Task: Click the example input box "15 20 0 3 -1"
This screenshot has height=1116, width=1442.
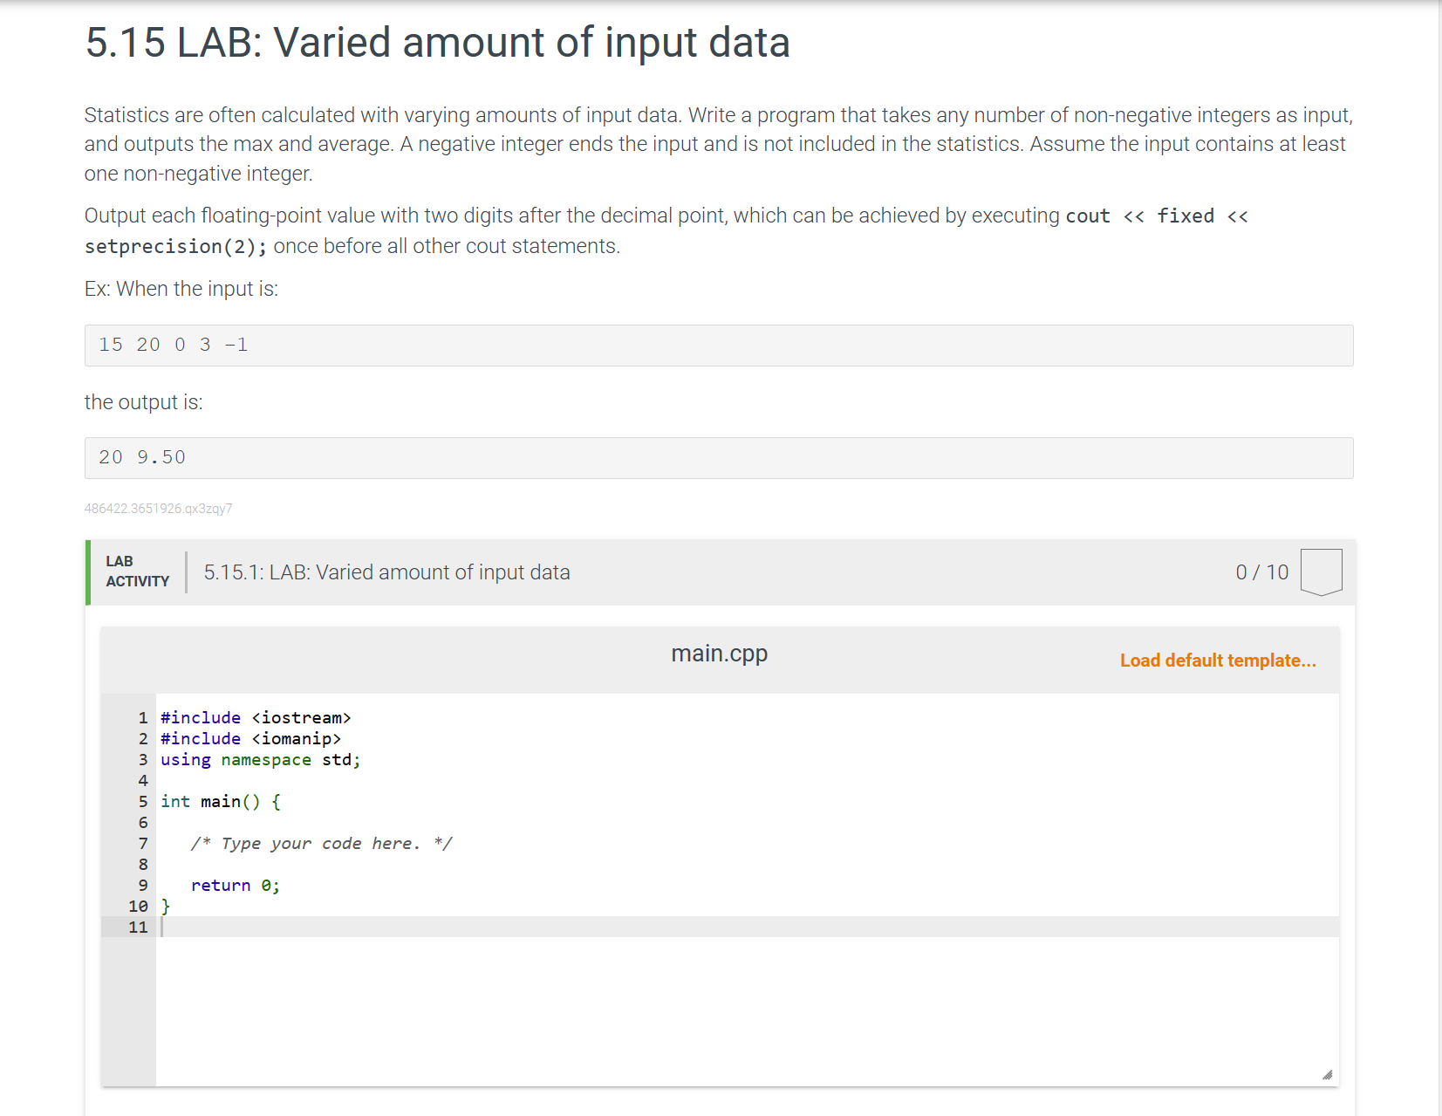Action: pos(718,346)
